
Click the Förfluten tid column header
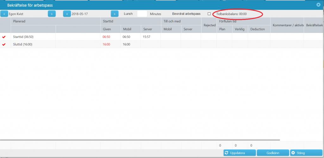(243, 21)
